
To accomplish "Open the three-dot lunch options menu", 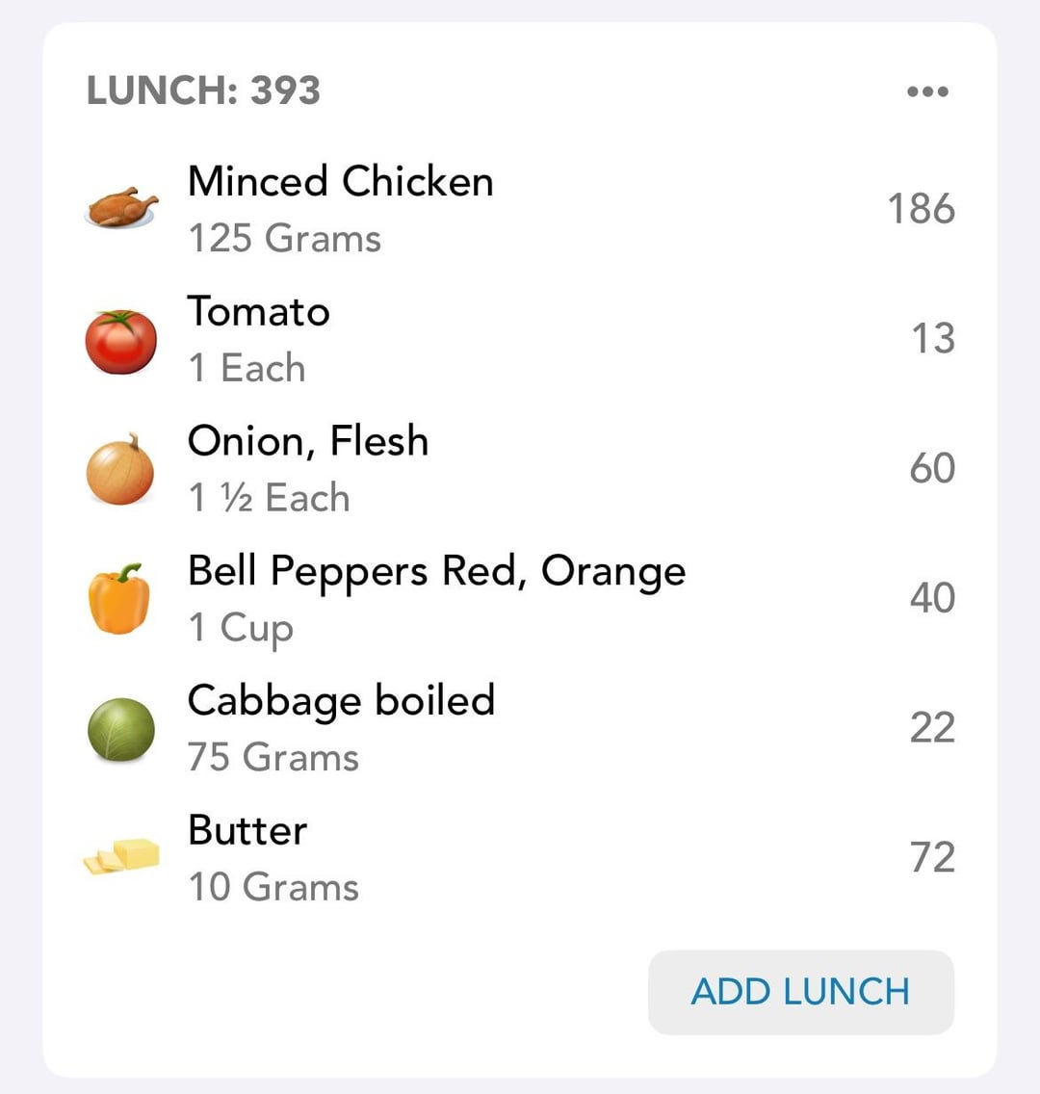I will click(927, 91).
